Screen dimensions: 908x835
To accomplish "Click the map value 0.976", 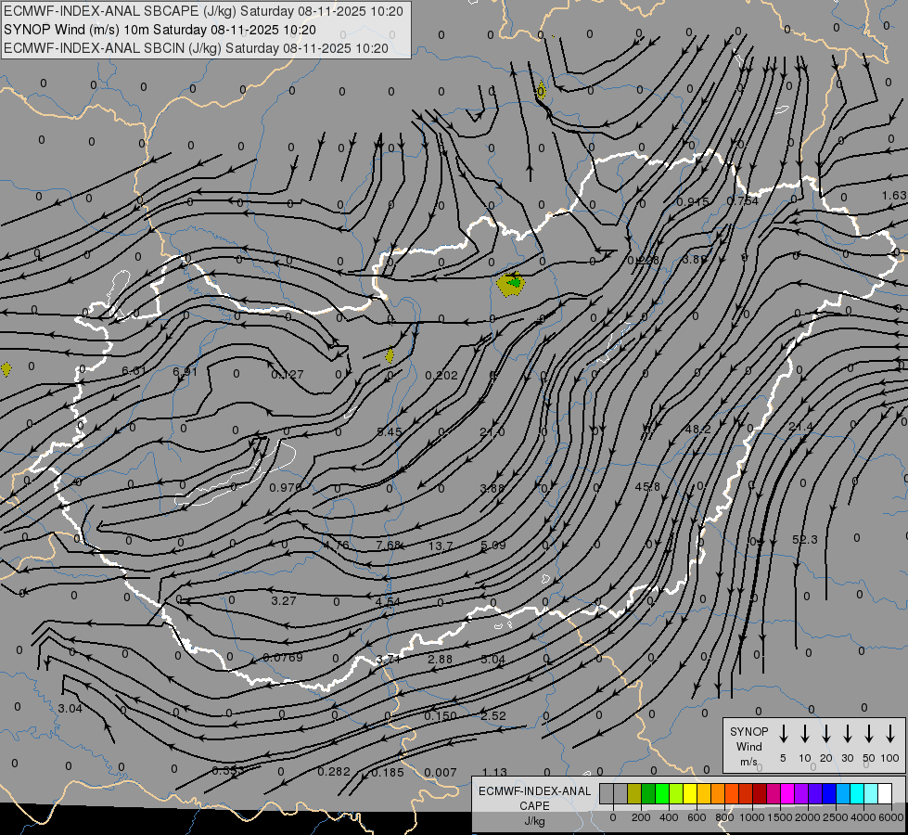I will click(286, 488).
